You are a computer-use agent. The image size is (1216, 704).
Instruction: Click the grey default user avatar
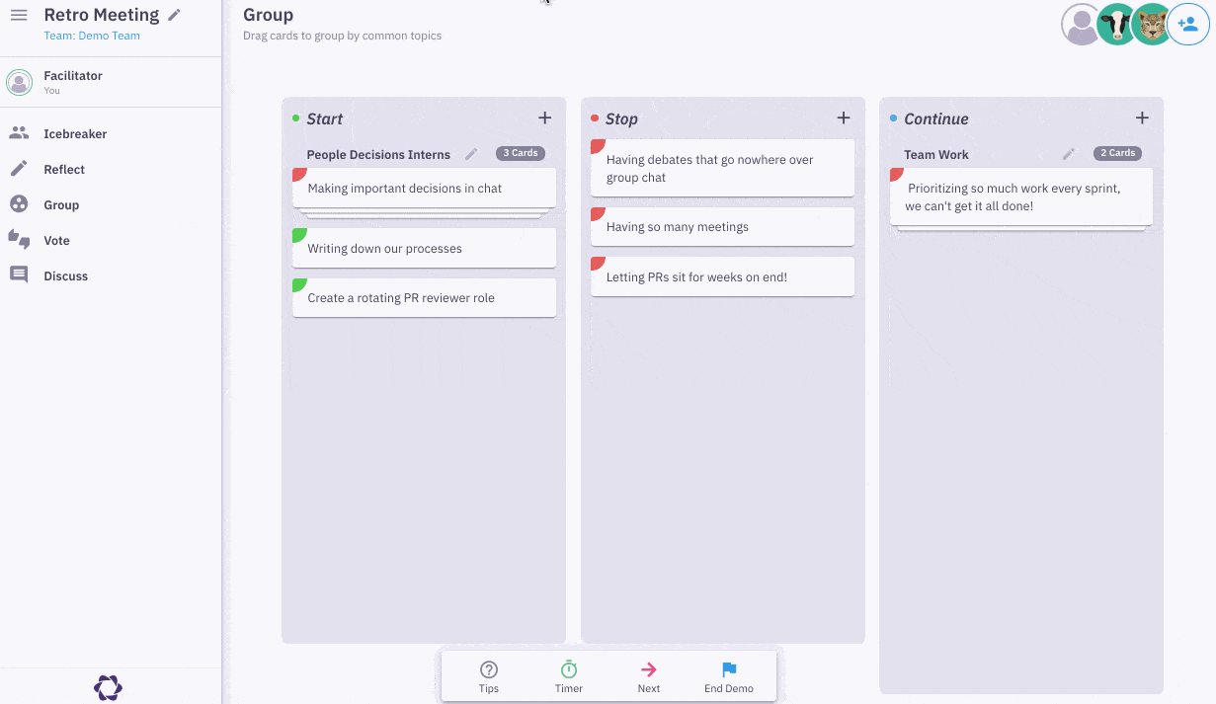click(x=1082, y=25)
